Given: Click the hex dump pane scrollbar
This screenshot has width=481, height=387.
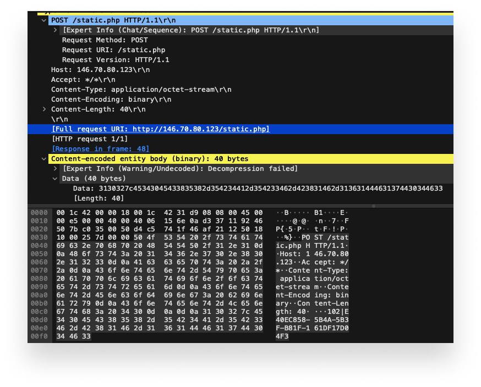Looking at the screenshot, I should click(x=373, y=205).
